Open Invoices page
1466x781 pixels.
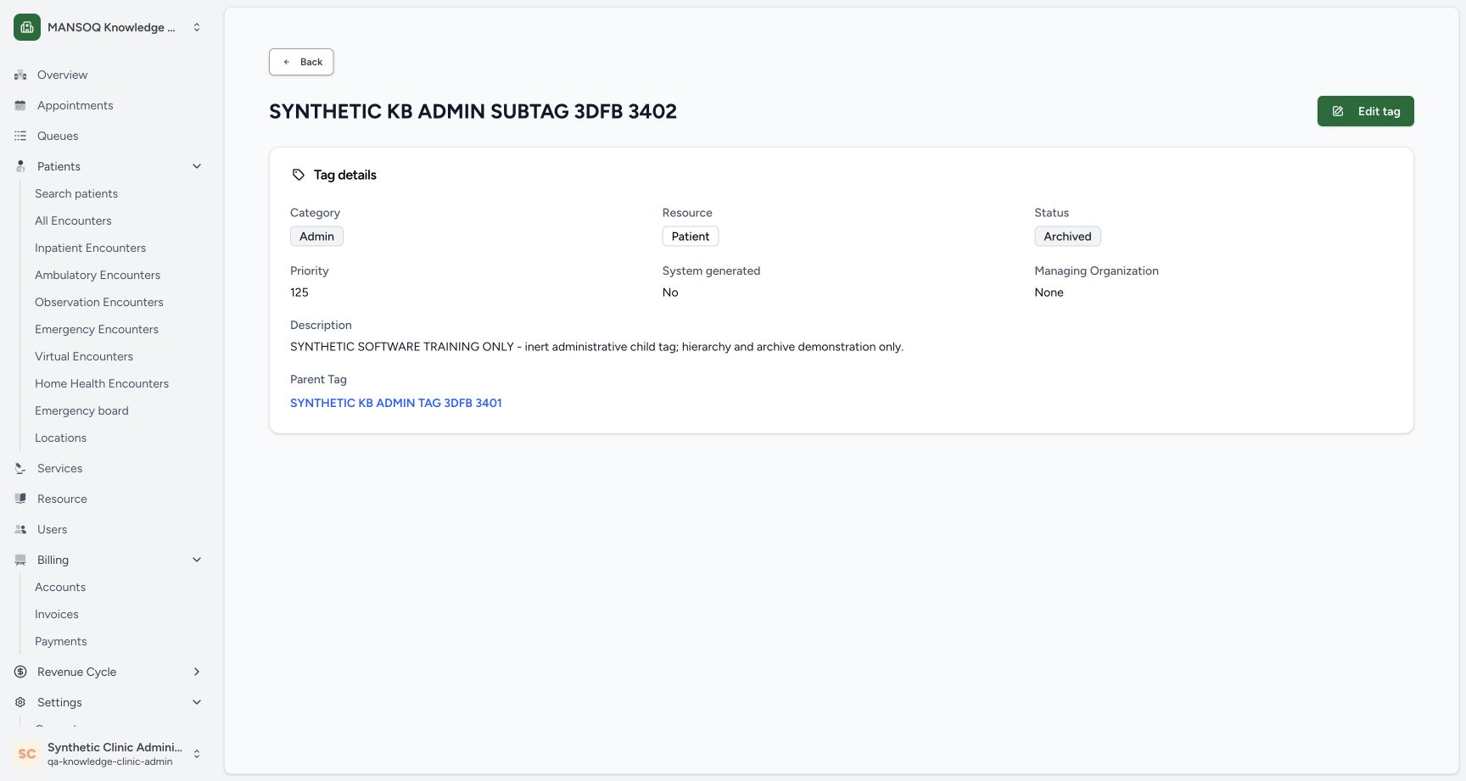[x=57, y=614]
